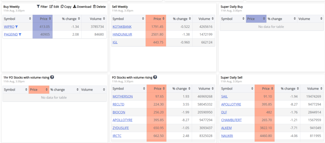
Task: Open the DLF stock link
Action: pyautogui.click(x=224, y=112)
